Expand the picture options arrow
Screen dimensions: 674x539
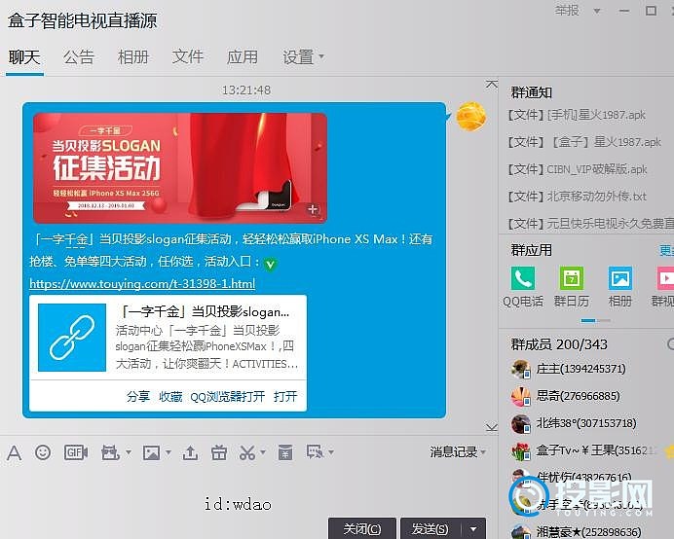(x=168, y=451)
